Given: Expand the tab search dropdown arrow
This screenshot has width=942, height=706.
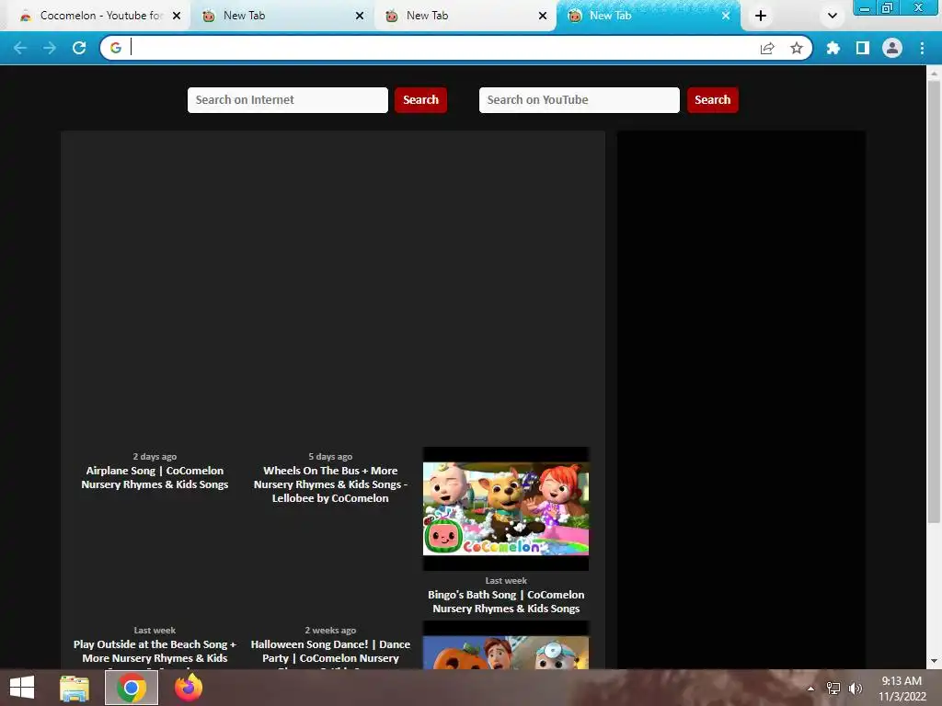Looking at the screenshot, I should (x=832, y=16).
